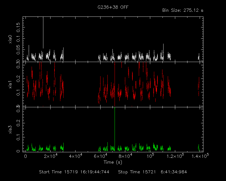Select the Bin Size 275.12 s label

(x=183, y=10)
